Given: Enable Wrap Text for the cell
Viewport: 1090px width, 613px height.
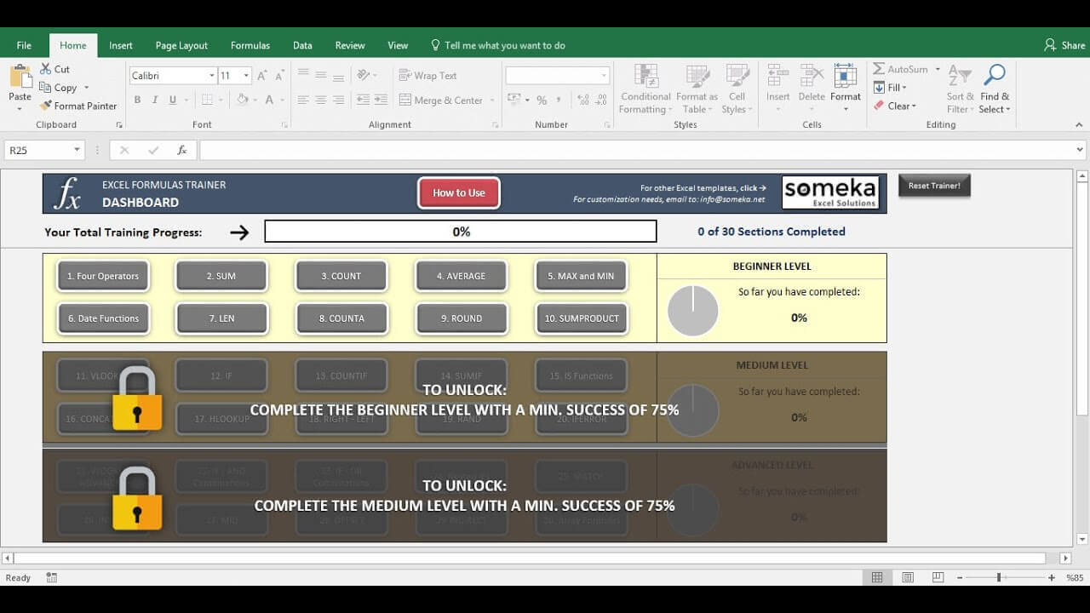Looking at the screenshot, I should pyautogui.click(x=428, y=75).
